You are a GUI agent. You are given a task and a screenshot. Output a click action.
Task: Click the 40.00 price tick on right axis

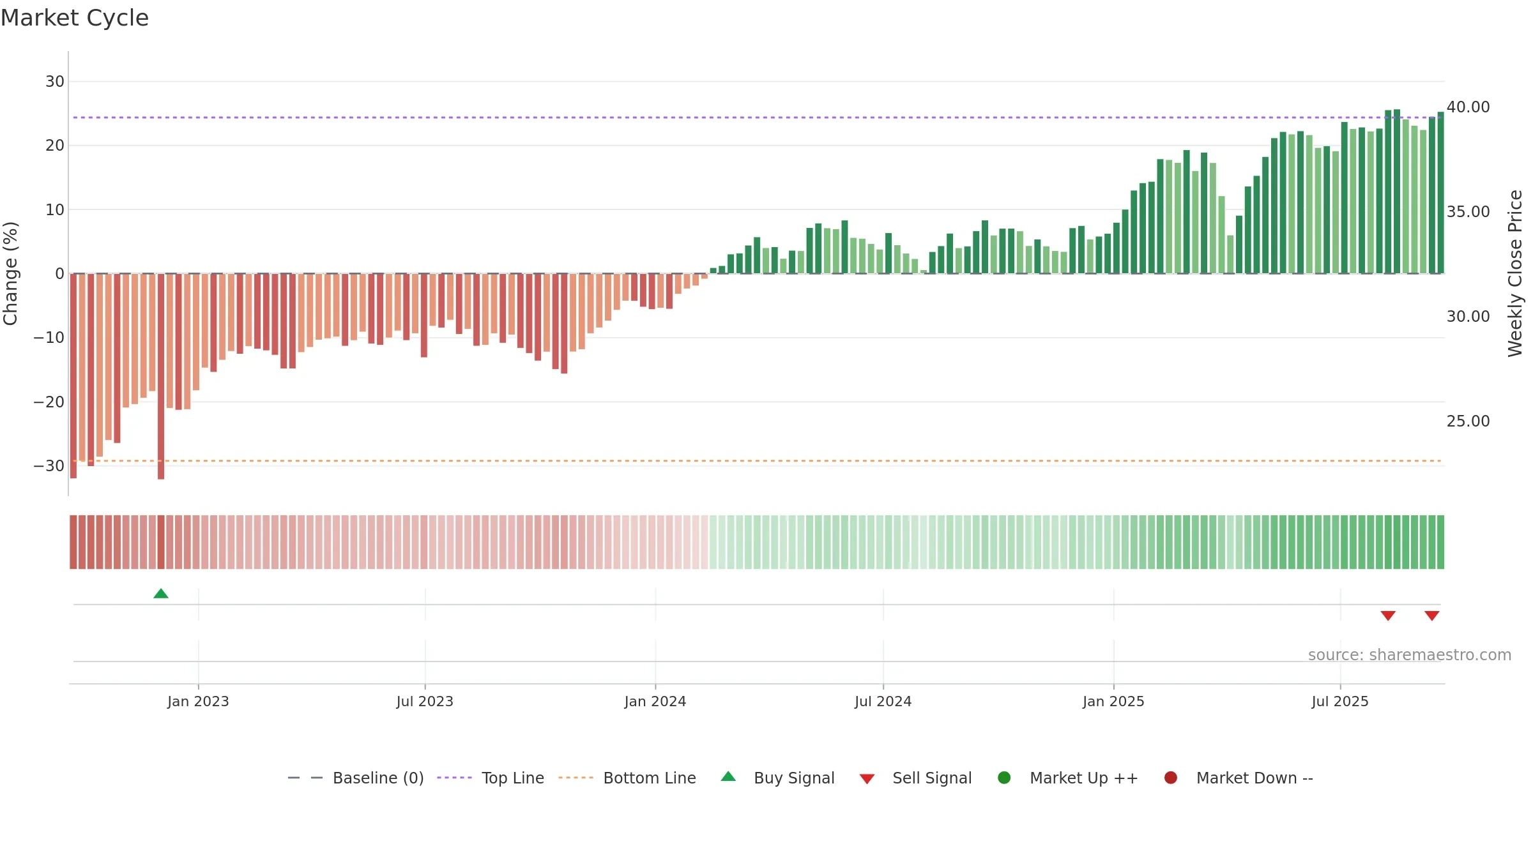[1468, 107]
